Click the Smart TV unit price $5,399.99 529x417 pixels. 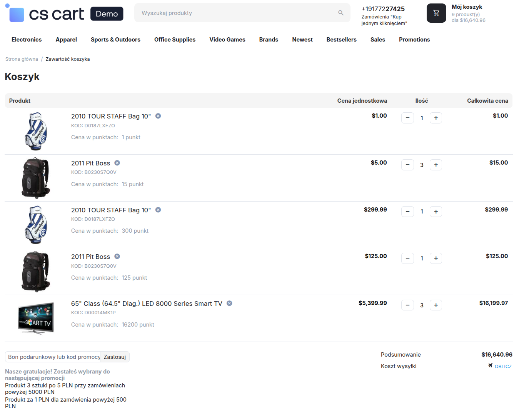[373, 303]
